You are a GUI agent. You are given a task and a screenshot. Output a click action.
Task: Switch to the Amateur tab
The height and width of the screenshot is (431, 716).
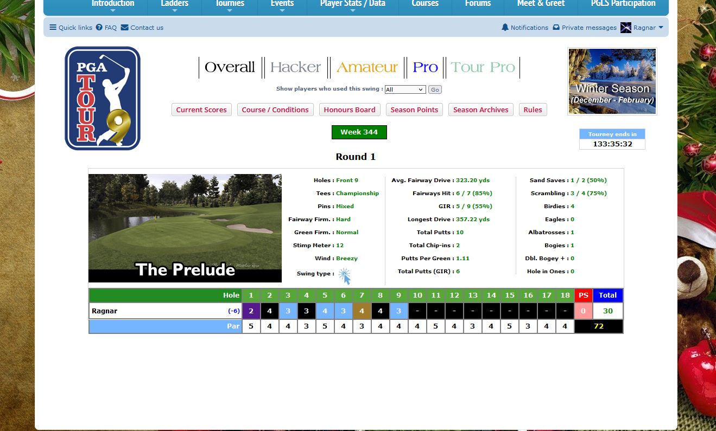point(367,67)
